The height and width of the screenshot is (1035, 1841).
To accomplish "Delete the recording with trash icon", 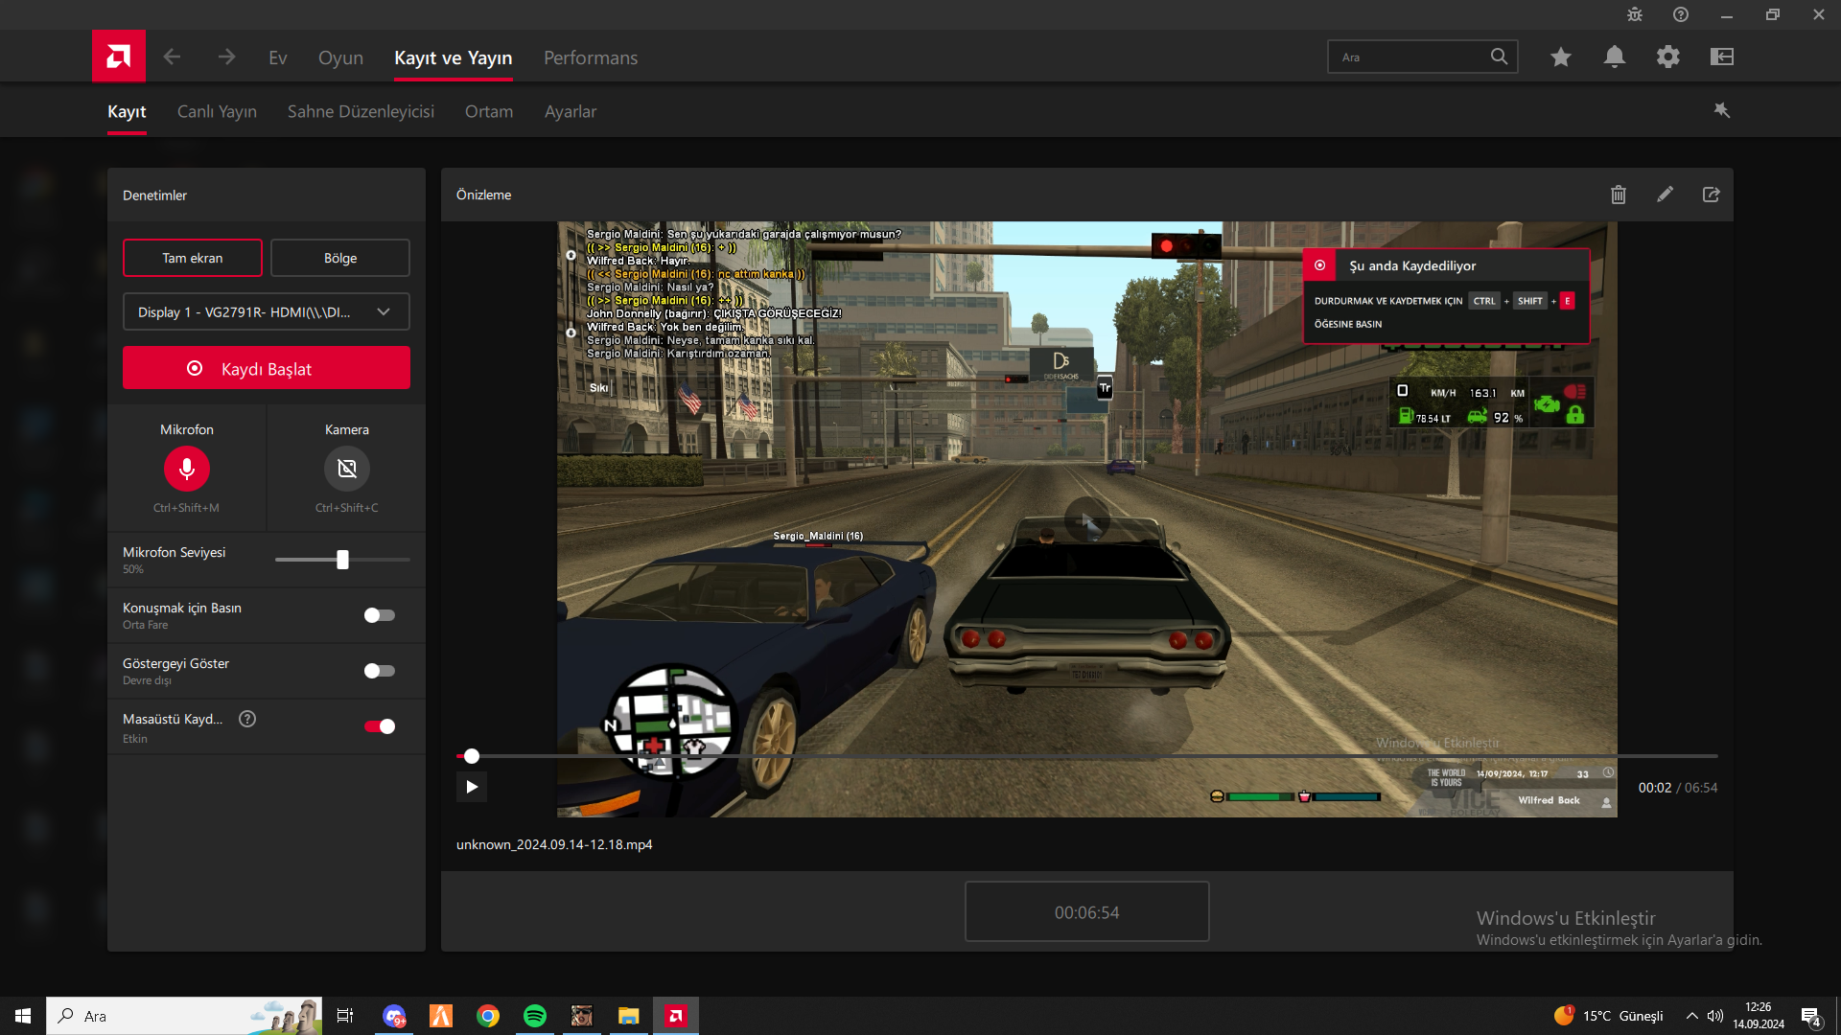I will tap(1619, 195).
